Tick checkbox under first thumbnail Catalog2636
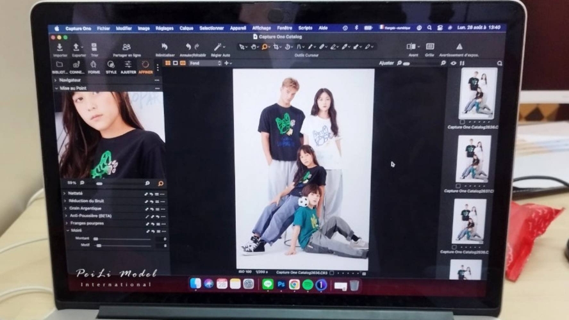Screen dimensions: 569x320 (x=462, y=122)
